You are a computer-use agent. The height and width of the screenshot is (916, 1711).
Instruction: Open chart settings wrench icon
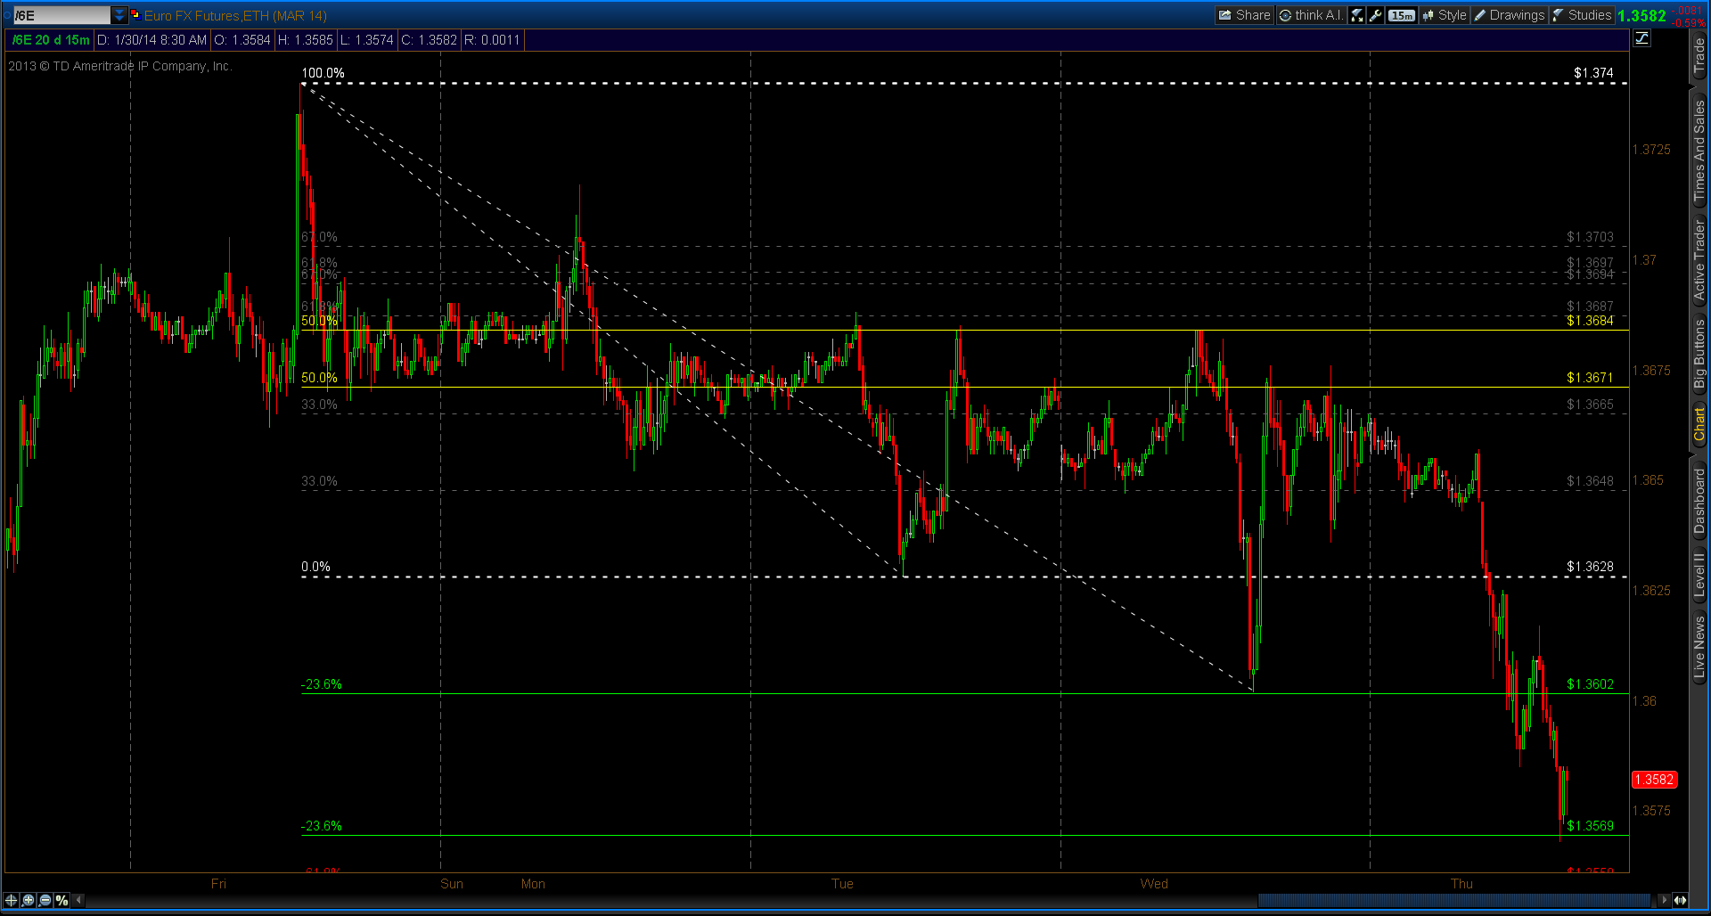click(x=1375, y=15)
